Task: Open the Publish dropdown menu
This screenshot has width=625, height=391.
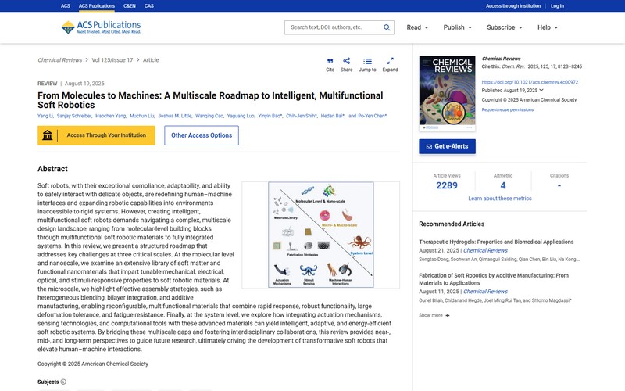Action: [x=457, y=27]
